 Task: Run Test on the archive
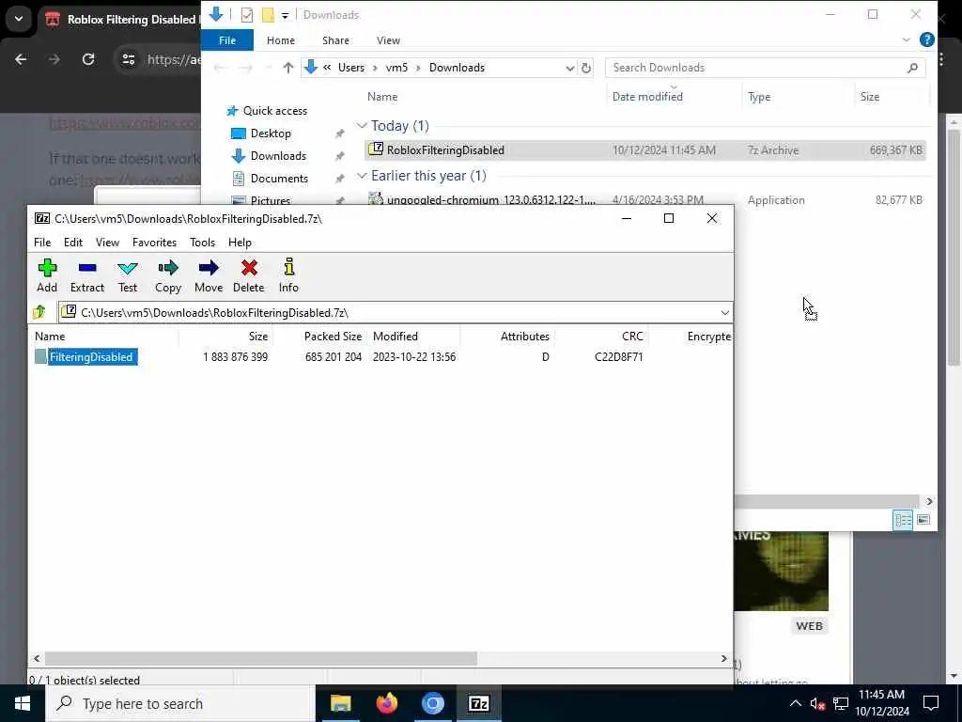(128, 275)
